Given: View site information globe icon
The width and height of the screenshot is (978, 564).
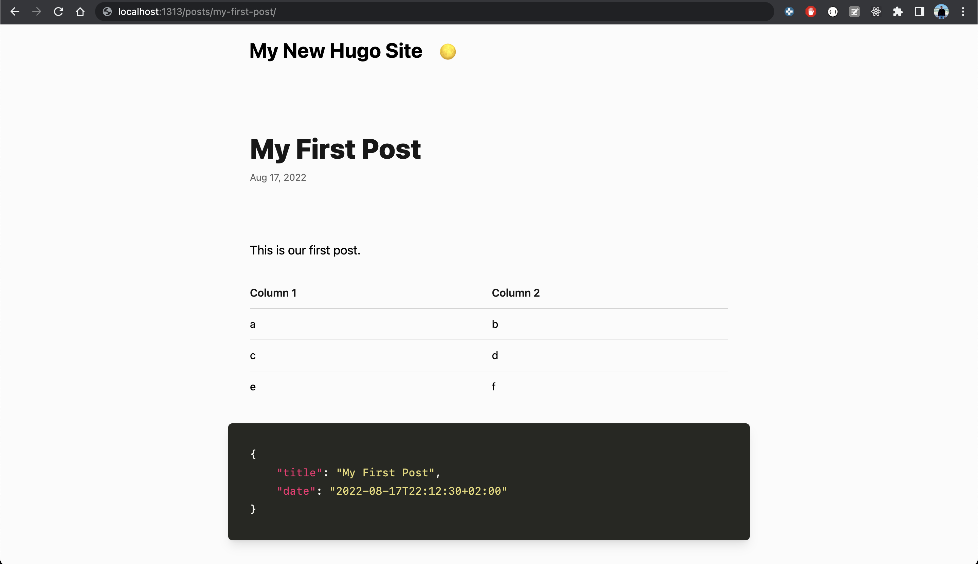Looking at the screenshot, I should pos(107,12).
